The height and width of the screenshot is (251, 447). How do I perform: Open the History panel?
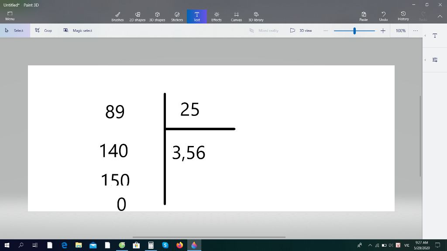pyautogui.click(x=403, y=17)
